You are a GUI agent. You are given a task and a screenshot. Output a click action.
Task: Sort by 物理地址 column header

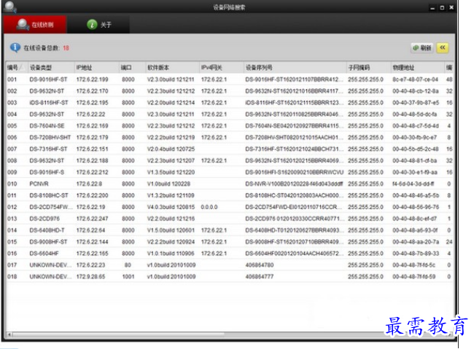[417, 67]
